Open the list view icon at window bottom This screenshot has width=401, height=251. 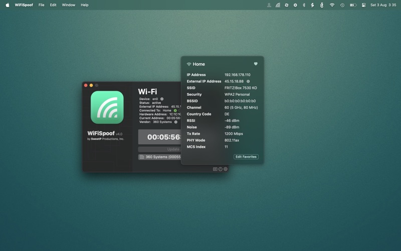215,169
